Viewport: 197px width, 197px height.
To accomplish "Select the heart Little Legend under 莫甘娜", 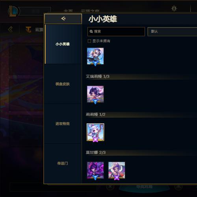I will 117,171.
